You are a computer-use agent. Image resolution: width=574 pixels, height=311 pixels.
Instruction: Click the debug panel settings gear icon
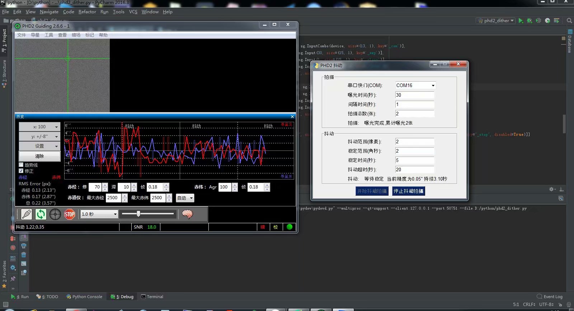click(x=13, y=268)
